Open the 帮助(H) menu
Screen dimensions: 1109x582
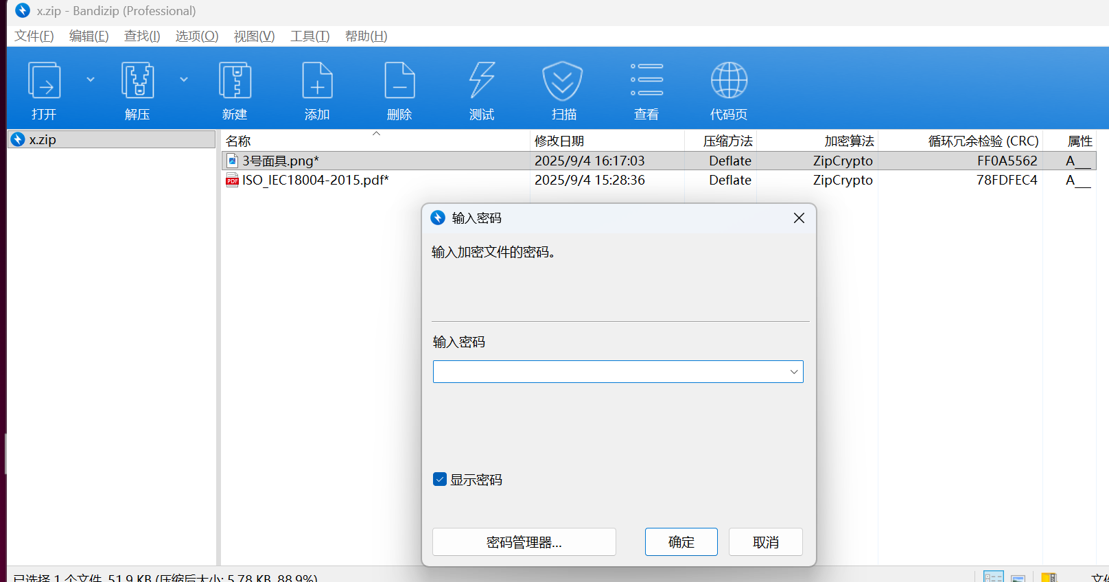(366, 36)
